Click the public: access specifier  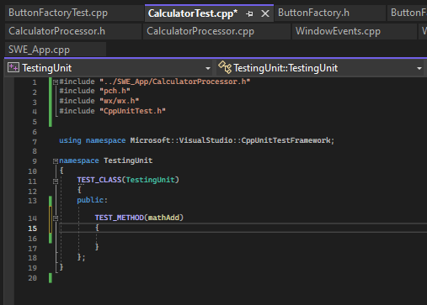click(x=92, y=200)
